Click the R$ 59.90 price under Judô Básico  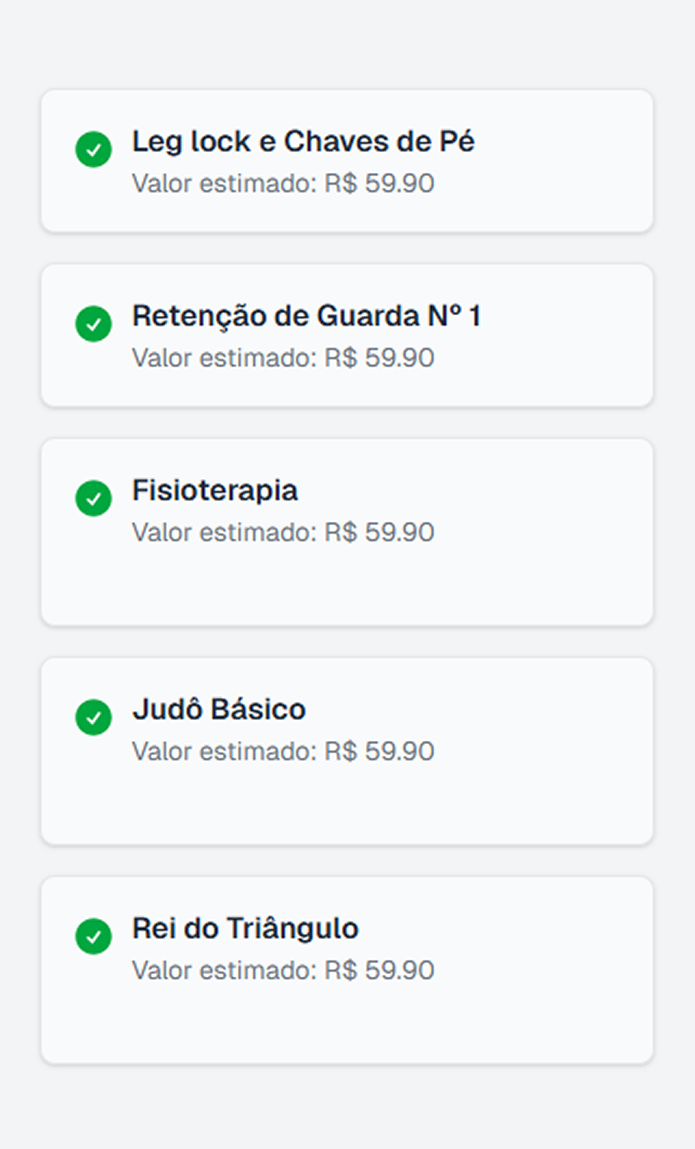[379, 751]
